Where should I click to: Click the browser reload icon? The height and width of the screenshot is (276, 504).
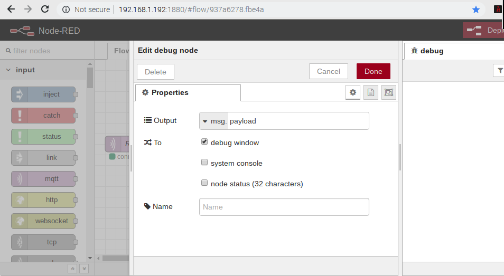point(45,9)
